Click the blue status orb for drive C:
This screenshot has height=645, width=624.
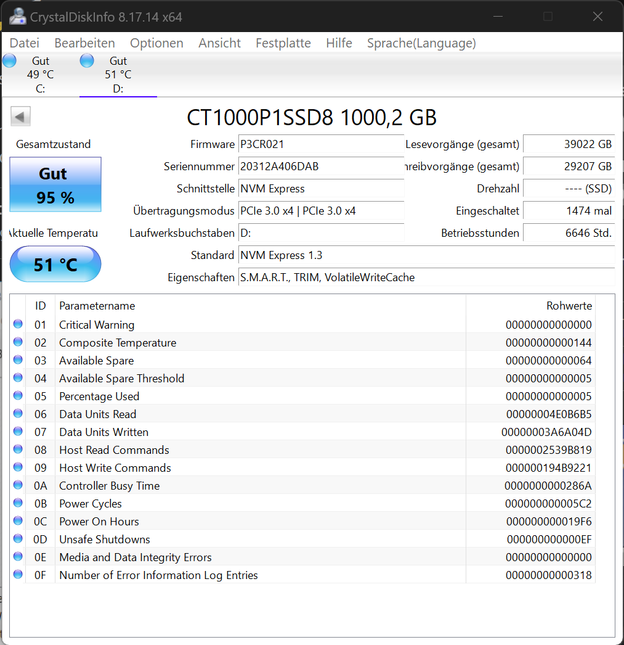point(9,61)
